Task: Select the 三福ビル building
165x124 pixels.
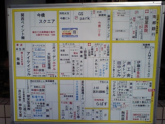Action: pos(25,111)
